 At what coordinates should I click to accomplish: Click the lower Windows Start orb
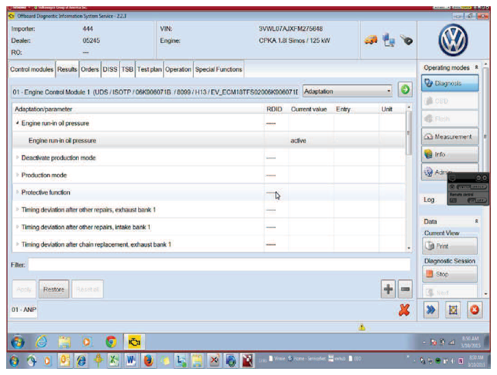click(14, 361)
